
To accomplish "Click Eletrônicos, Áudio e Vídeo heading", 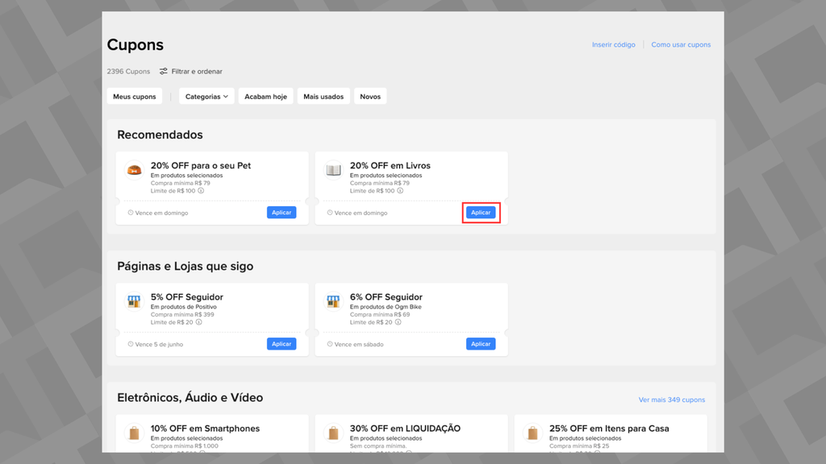I will pyautogui.click(x=190, y=398).
